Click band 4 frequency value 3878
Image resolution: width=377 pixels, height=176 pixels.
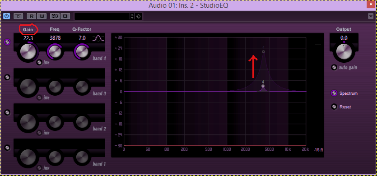tap(55, 38)
